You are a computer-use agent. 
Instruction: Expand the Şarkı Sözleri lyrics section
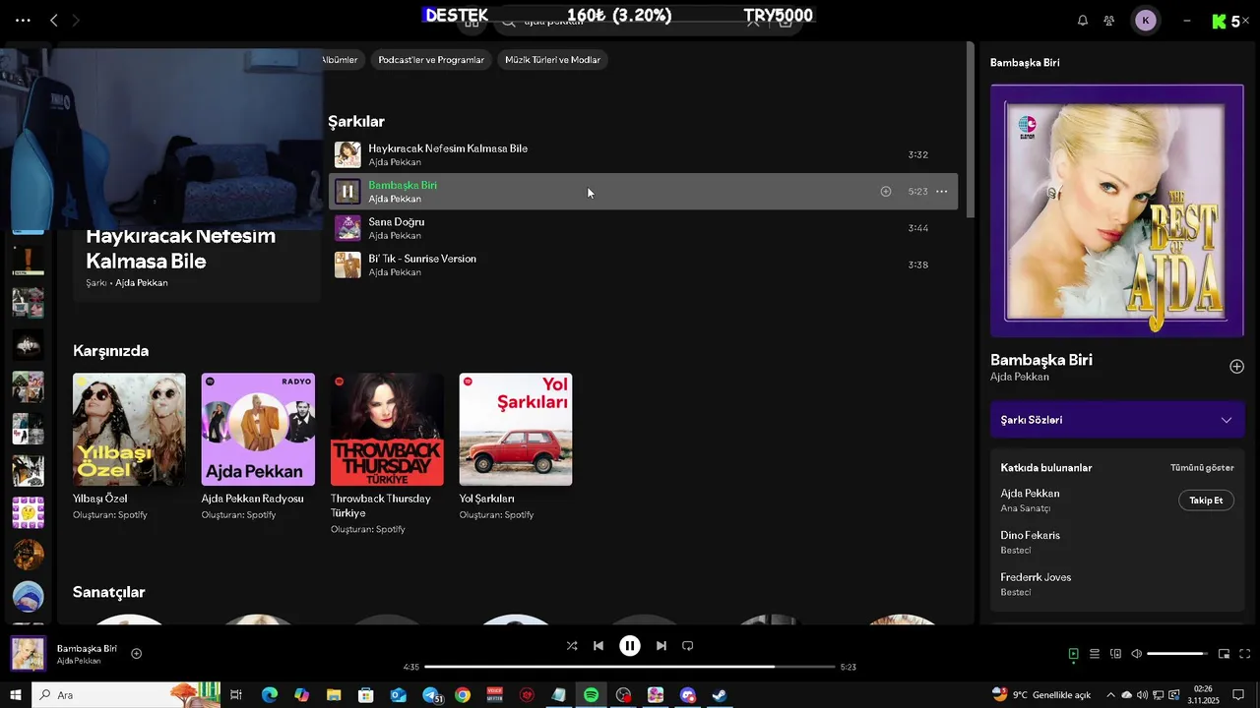click(x=1117, y=420)
